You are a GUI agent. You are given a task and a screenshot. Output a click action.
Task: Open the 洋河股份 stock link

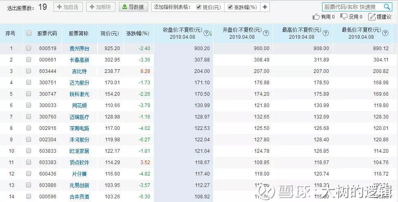click(x=79, y=139)
